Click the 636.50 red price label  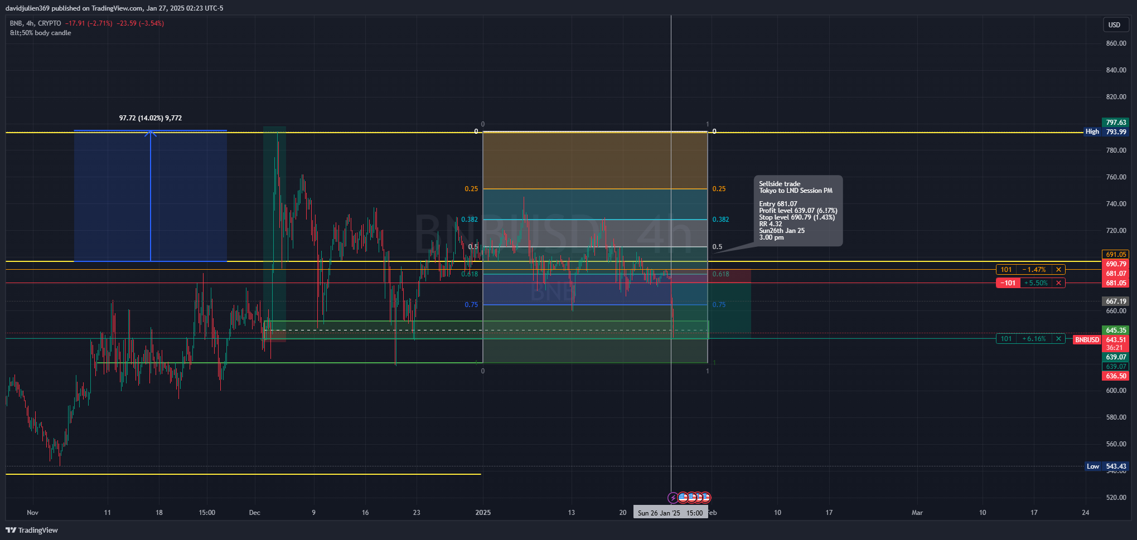1116,376
